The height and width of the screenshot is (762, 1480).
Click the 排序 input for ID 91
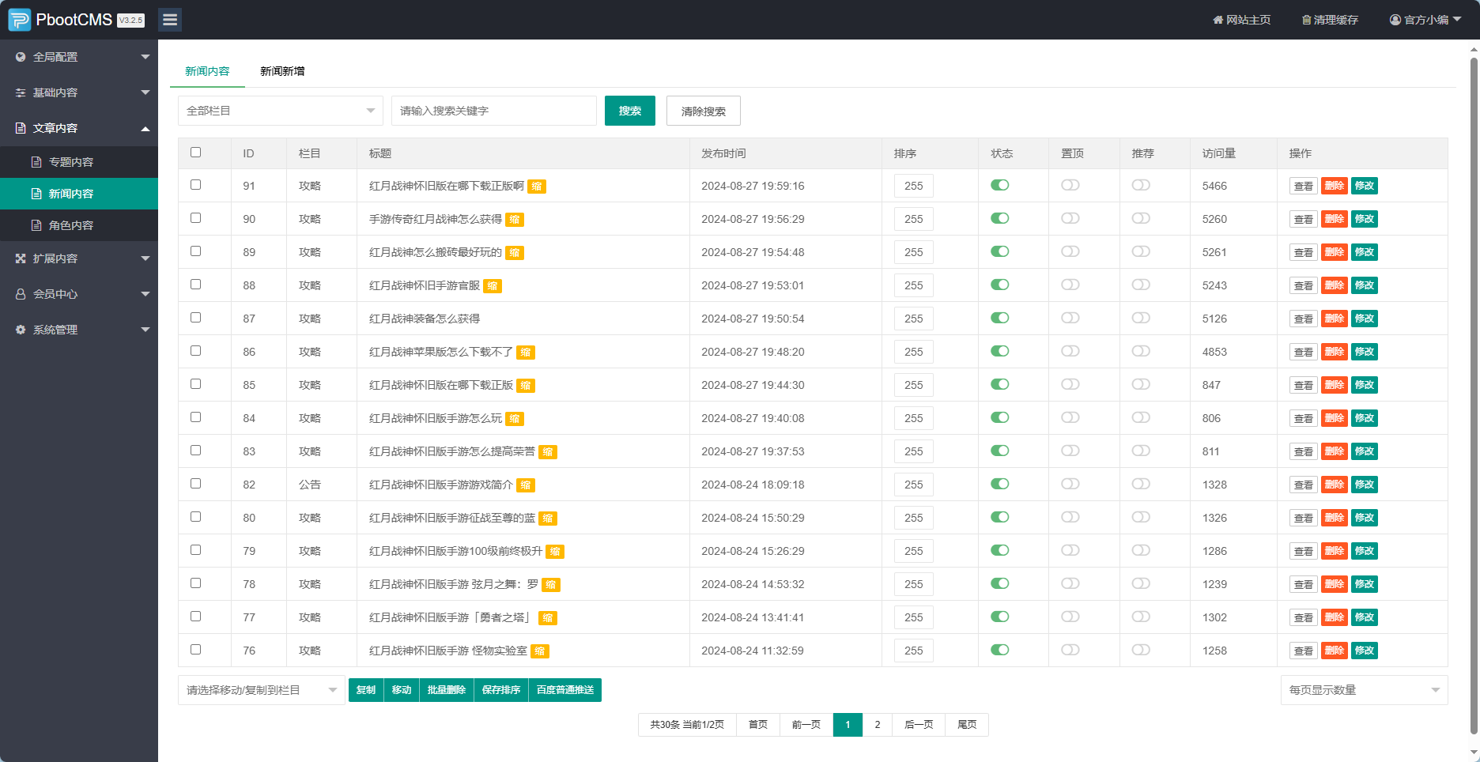914,186
